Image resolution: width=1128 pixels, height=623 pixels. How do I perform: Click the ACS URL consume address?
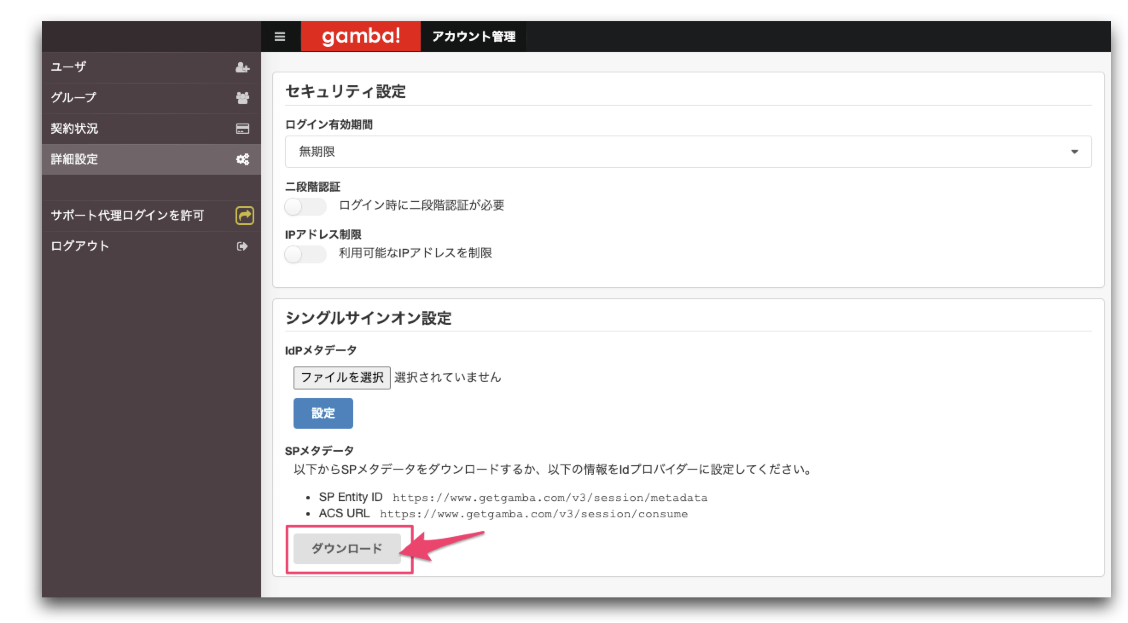point(533,513)
